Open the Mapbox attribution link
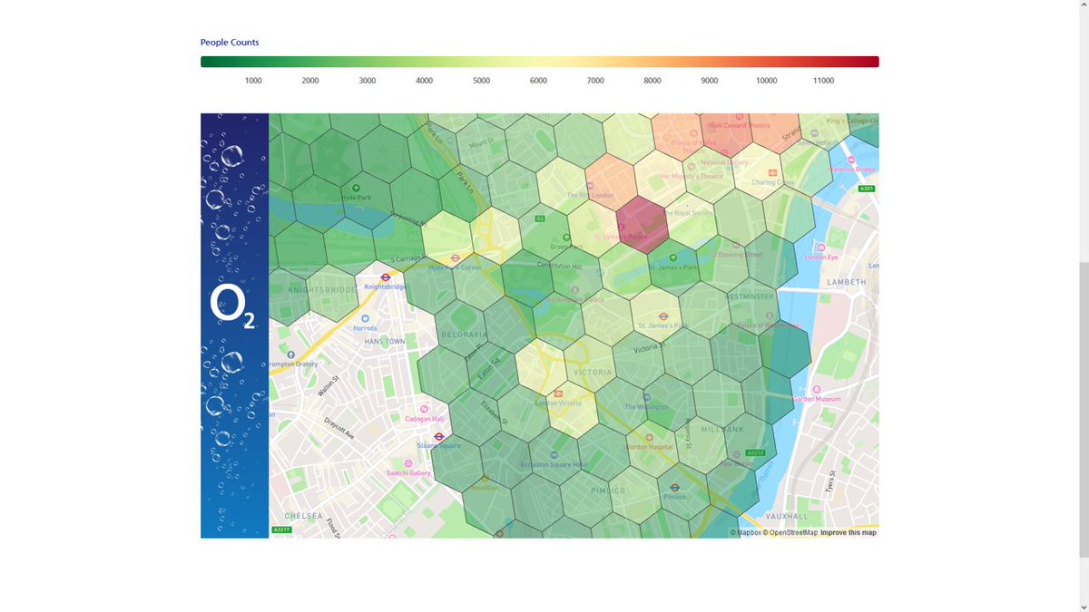 746,533
